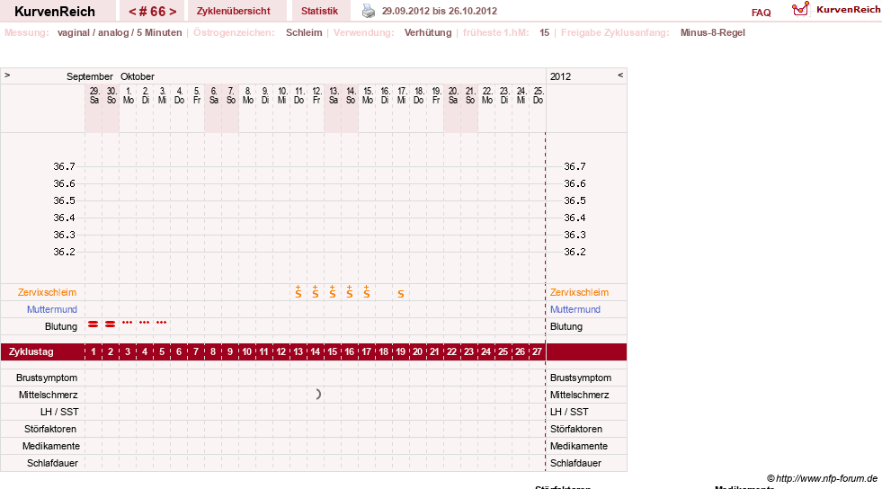The image size is (882, 489).
Task: Click left Blutung row label
Action: pos(61,326)
